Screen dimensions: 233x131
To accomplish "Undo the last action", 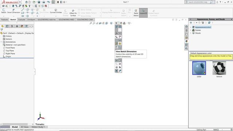I will [x=48, y=2].
